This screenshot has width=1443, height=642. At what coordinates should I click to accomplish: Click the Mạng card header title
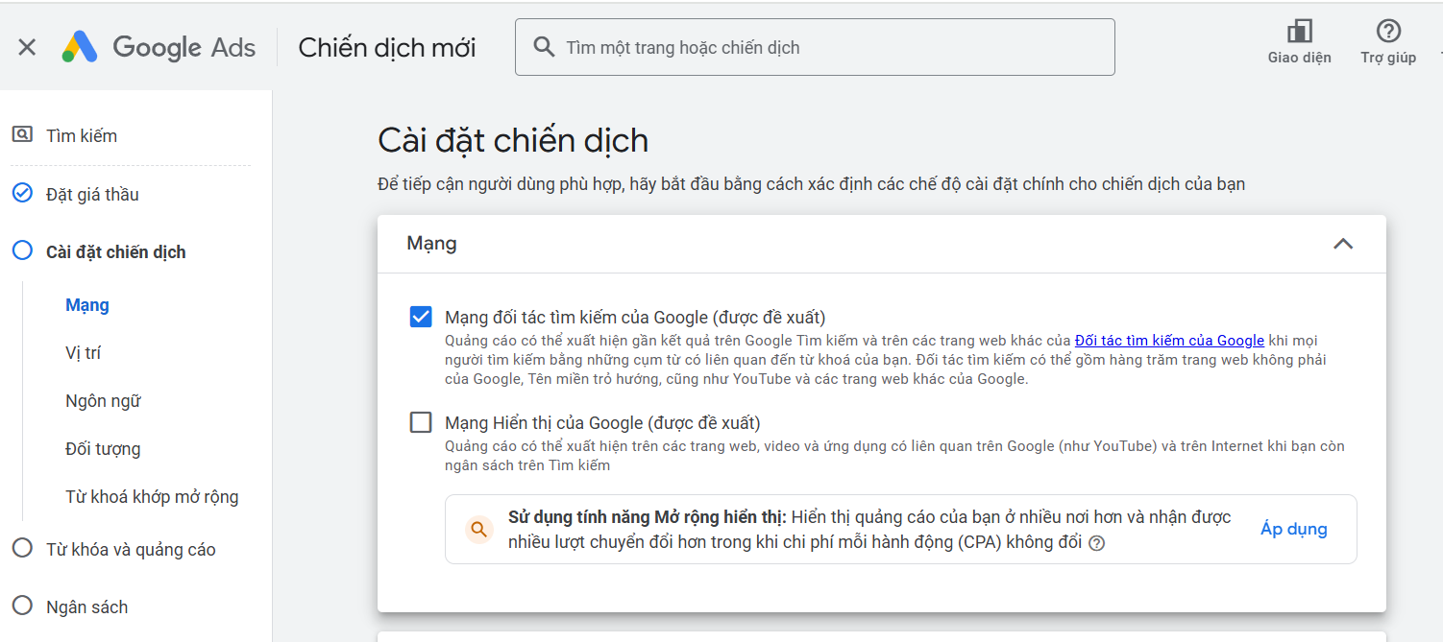tap(431, 244)
